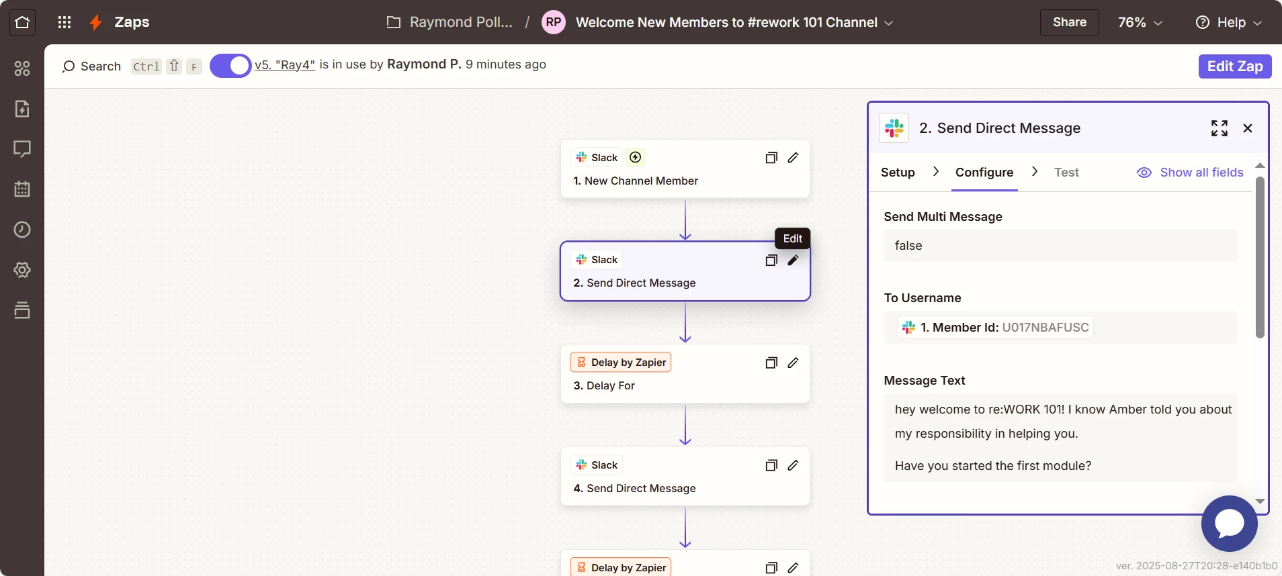Open the Zap history clock icon
The image size is (1282, 576).
click(x=22, y=230)
